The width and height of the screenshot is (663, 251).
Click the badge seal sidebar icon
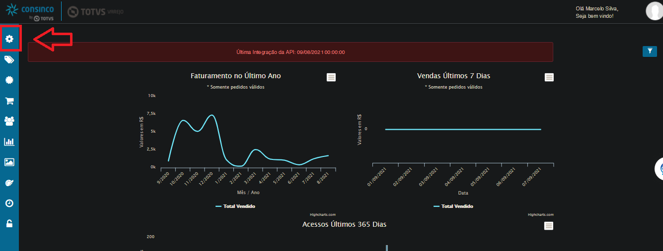[9, 80]
